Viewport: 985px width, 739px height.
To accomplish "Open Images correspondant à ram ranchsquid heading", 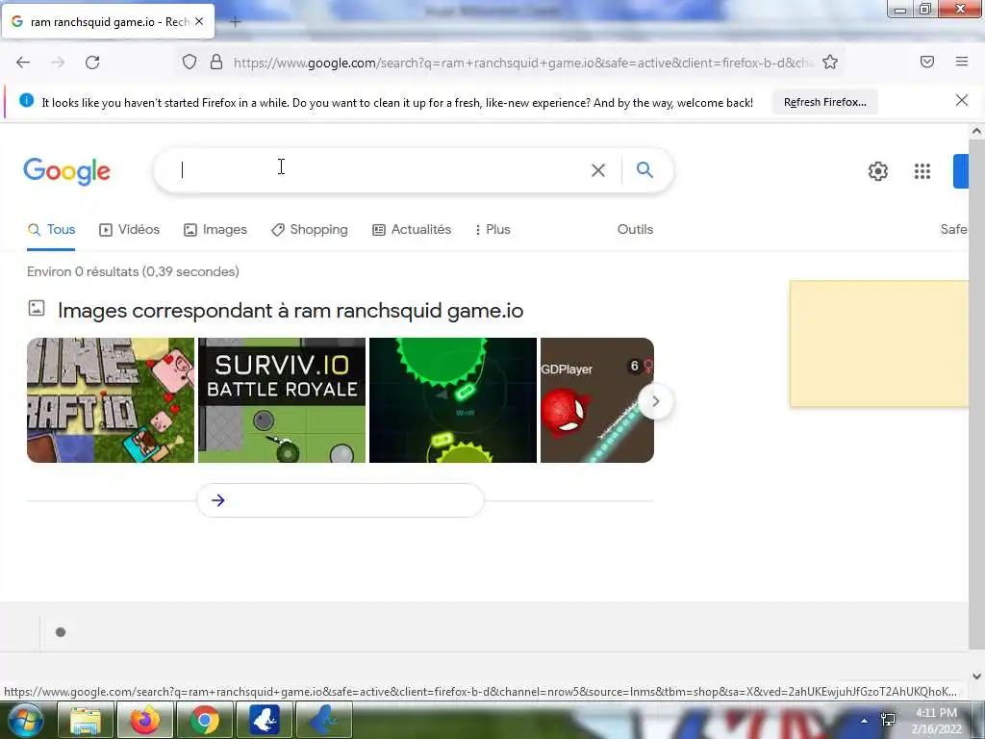I will click(x=290, y=311).
